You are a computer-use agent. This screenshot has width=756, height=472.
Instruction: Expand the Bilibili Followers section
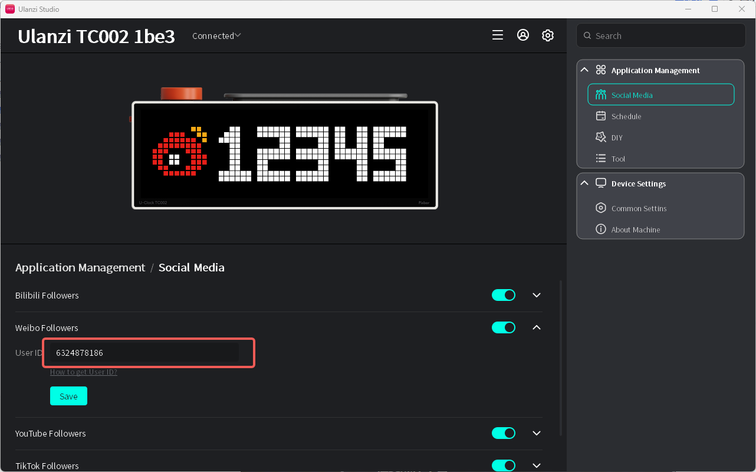pos(537,295)
